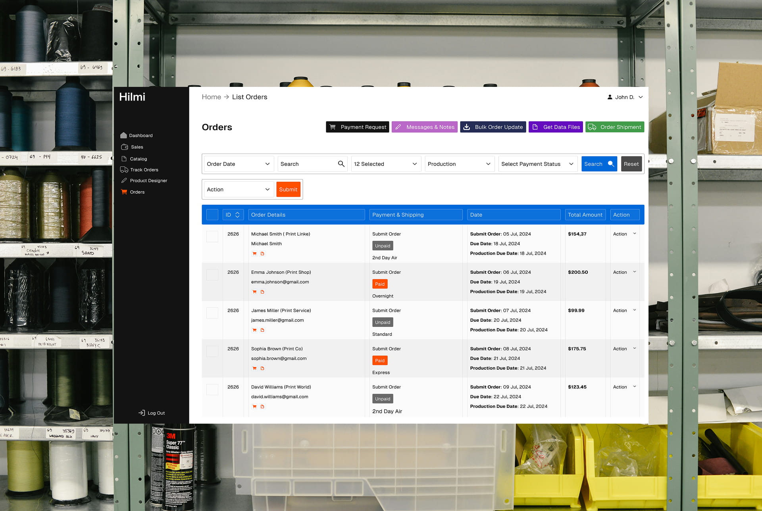Open the Order Date dropdown
The height and width of the screenshot is (511, 762).
pos(238,164)
